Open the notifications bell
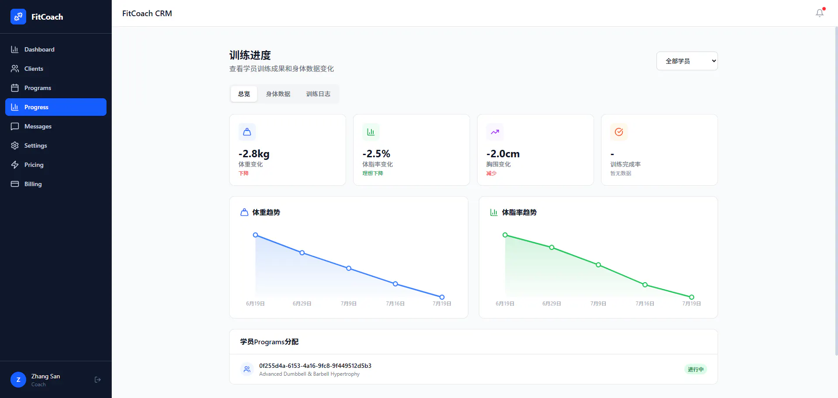Image resolution: width=838 pixels, height=398 pixels. (x=820, y=13)
